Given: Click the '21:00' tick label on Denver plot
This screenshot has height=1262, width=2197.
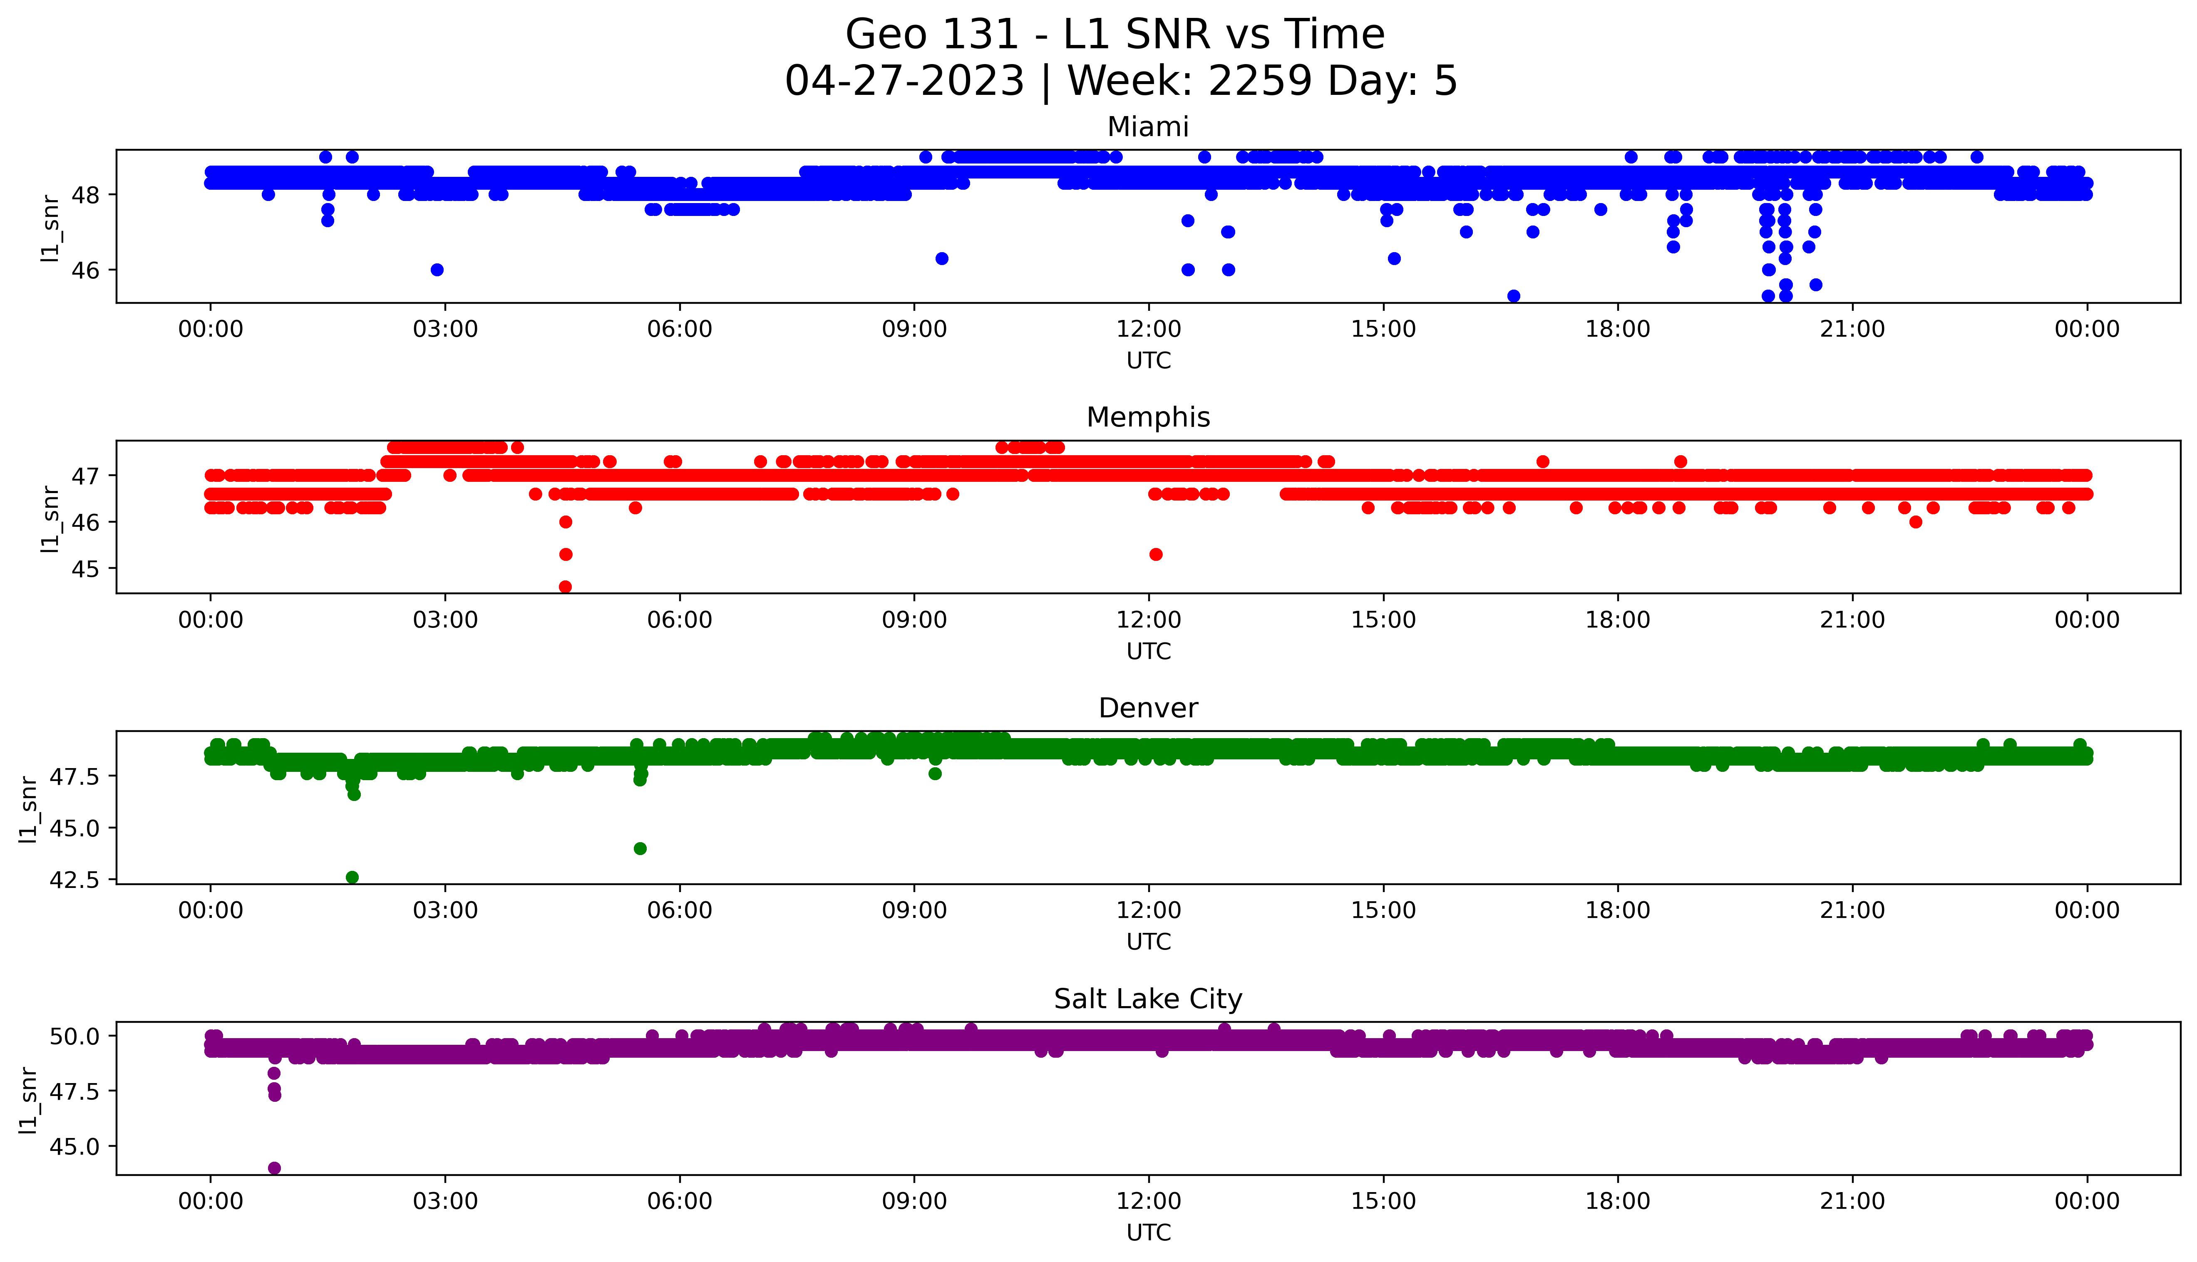Looking at the screenshot, I should [x=1853, y=910].
